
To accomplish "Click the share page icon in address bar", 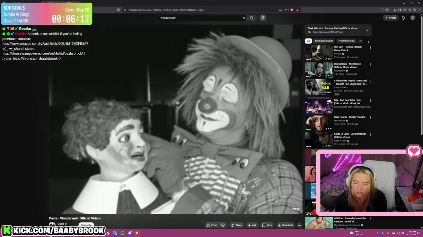I will 286,10.
